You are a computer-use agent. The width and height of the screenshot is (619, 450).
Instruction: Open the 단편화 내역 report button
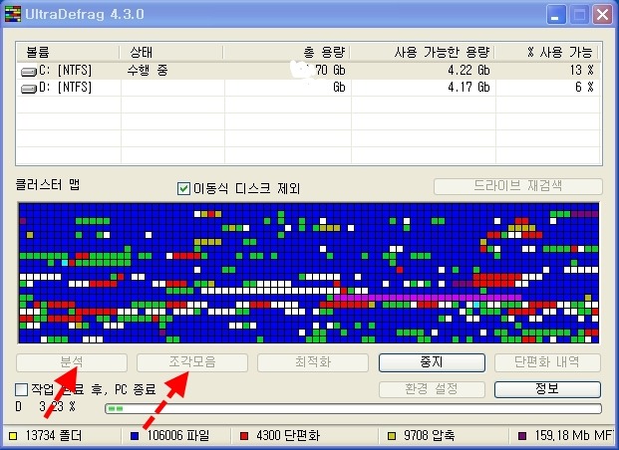547,362
